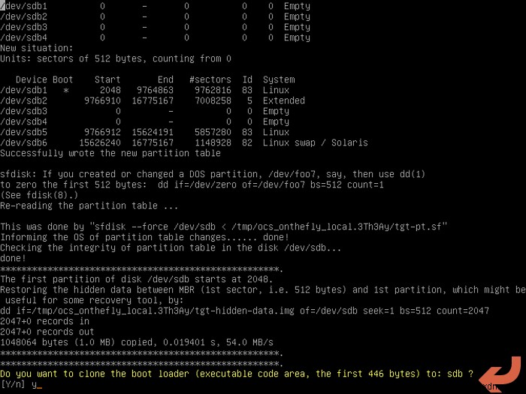The image size is (526, 394).
Task: Click the top /dev/sdb1 Empty row
Action: 155,6
